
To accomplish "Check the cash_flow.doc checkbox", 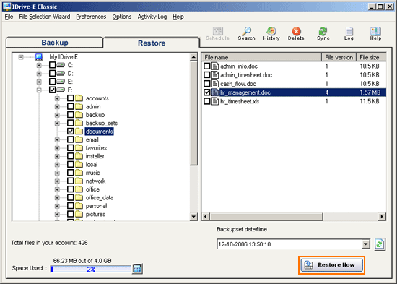I will [207, 83].
